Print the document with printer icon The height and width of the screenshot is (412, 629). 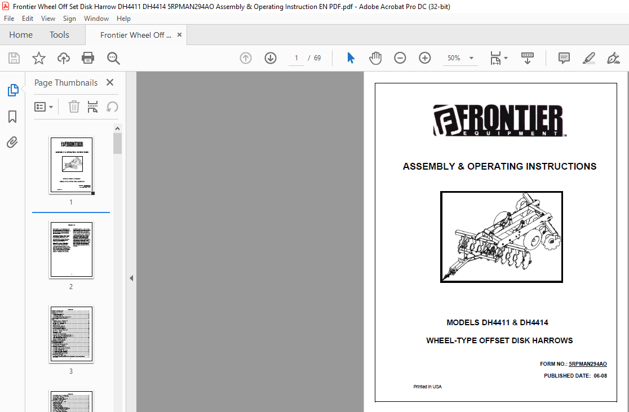pos(88,58)
